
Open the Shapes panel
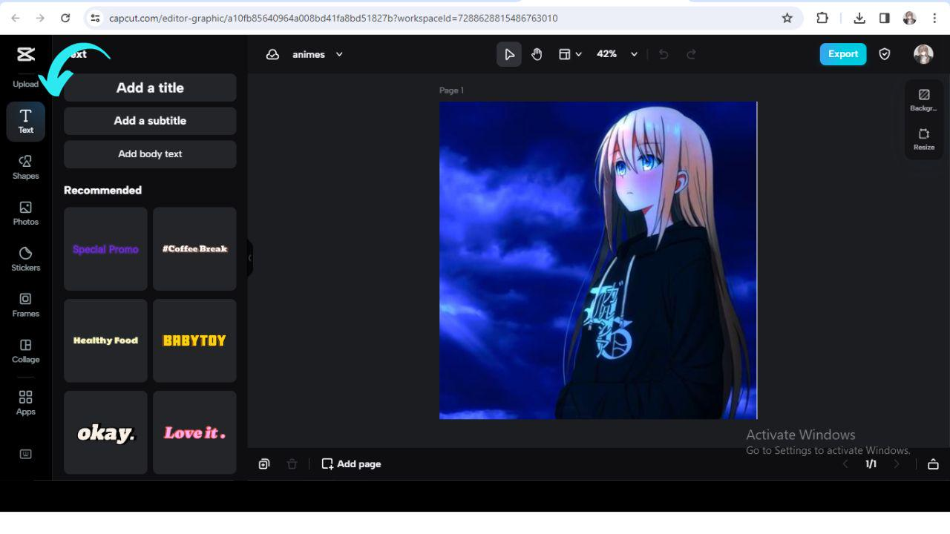(26, 167)
